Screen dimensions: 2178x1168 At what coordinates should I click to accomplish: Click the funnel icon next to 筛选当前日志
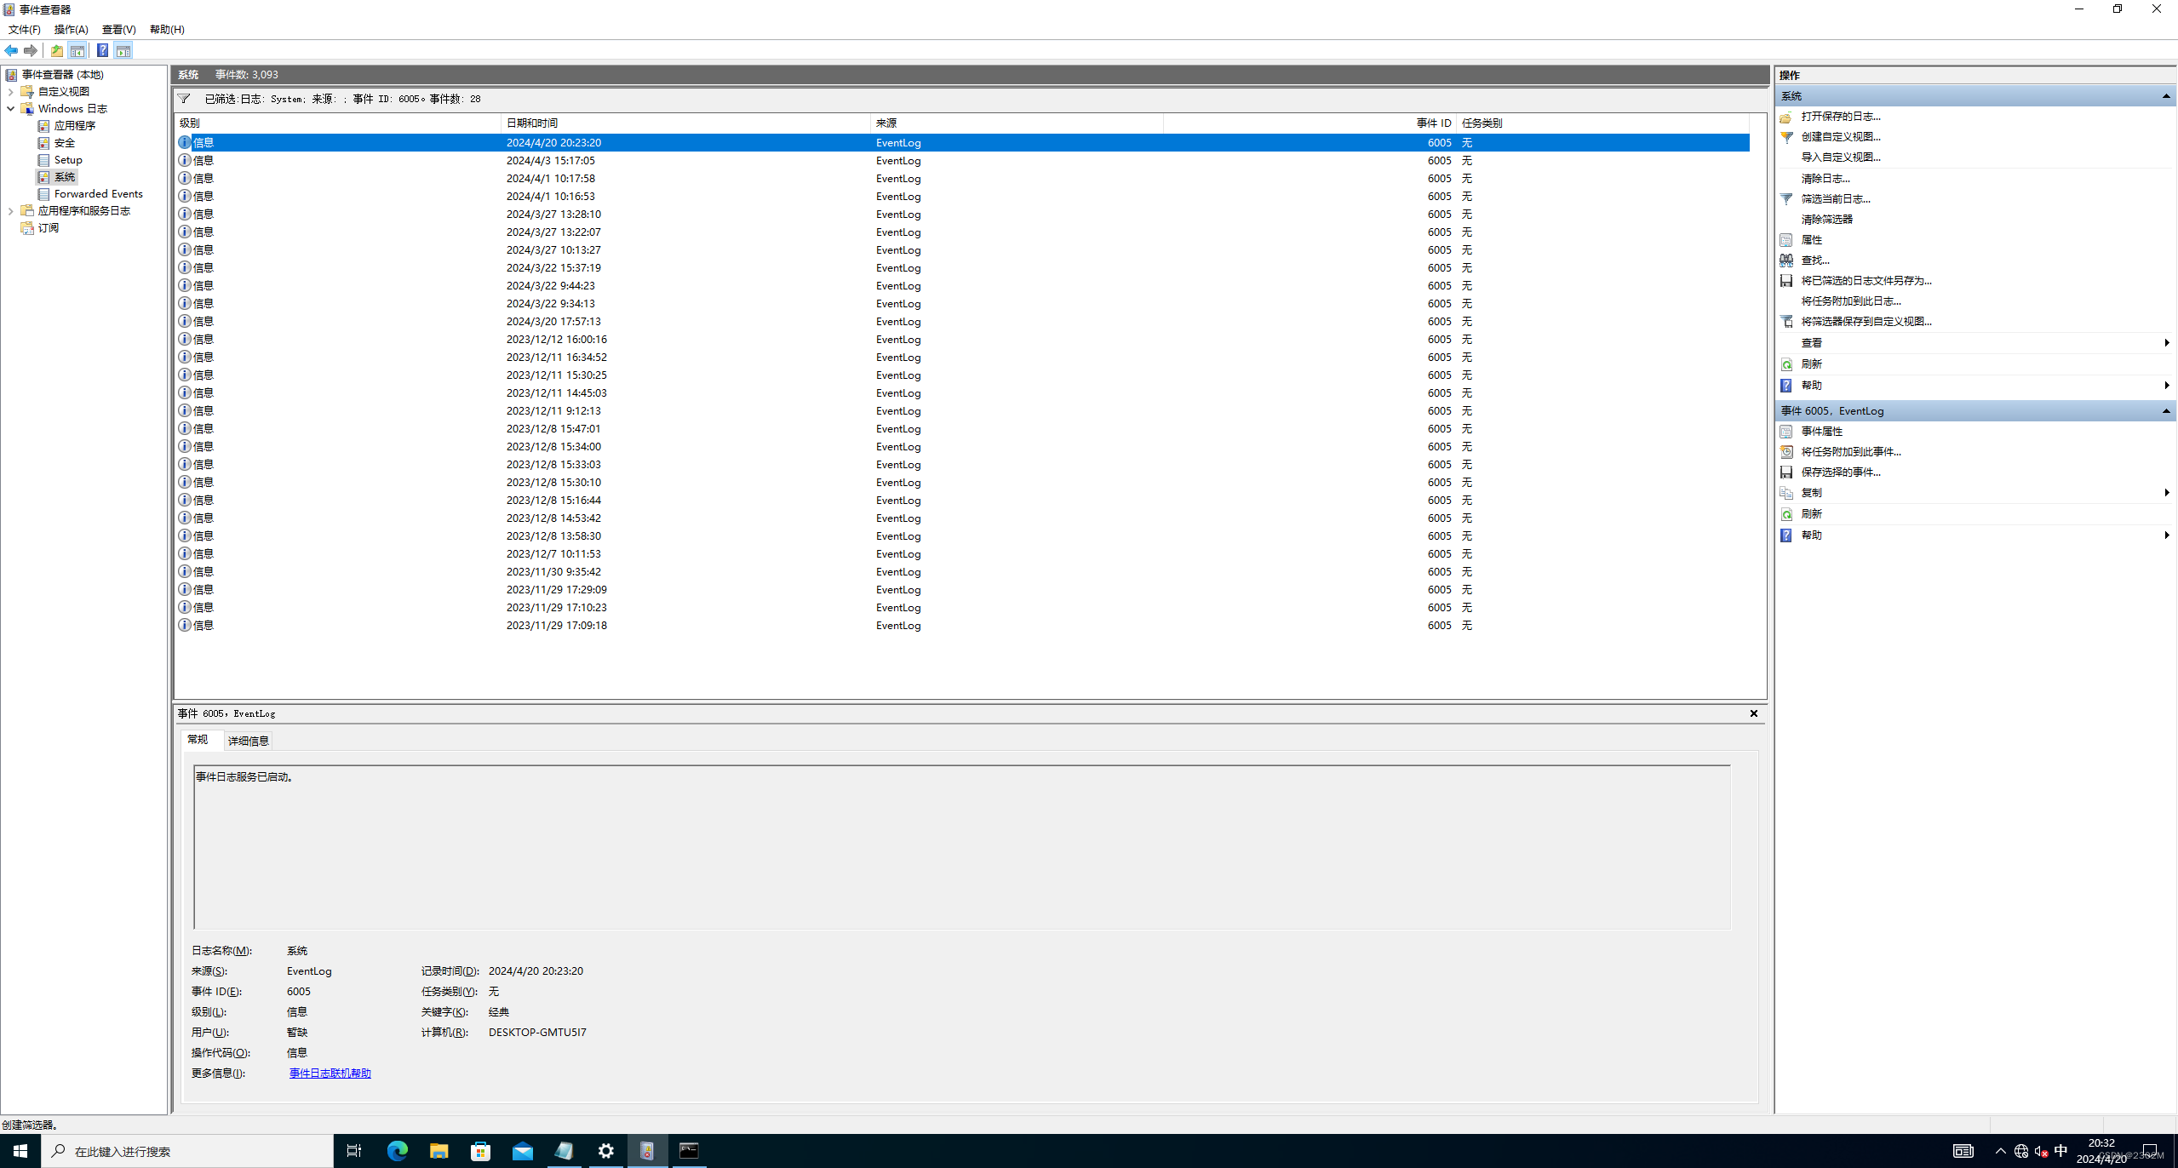click(1786, 199)
